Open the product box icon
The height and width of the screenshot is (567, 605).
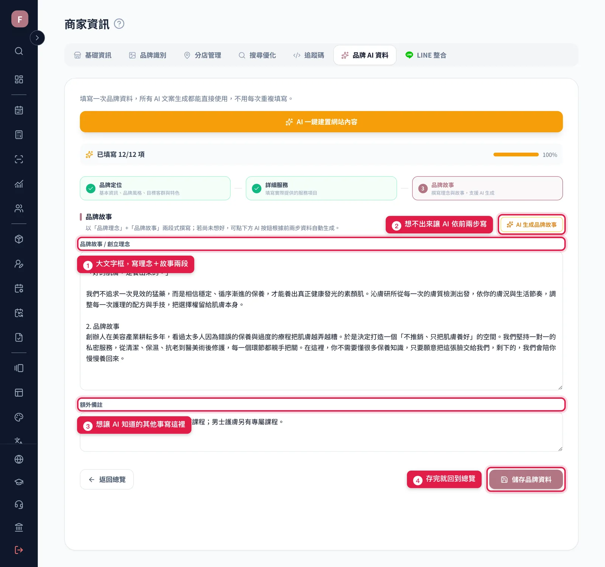pos(19,239)
